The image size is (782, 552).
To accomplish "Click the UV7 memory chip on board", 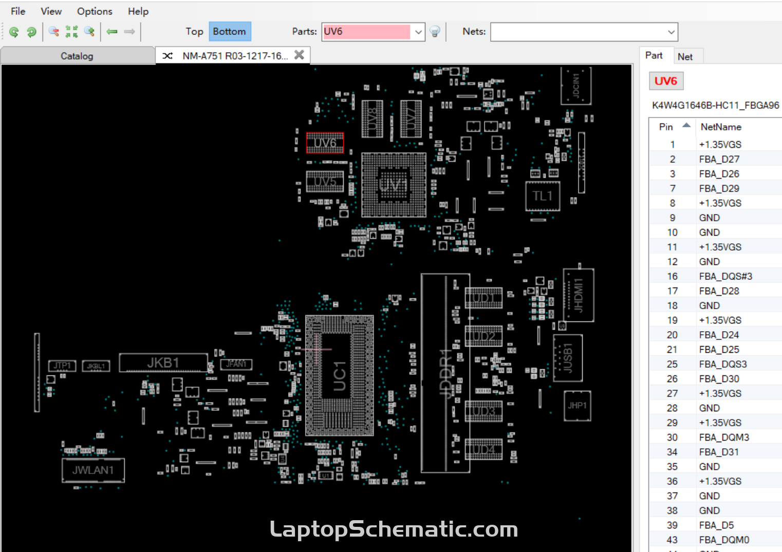I will pos(411,119).
